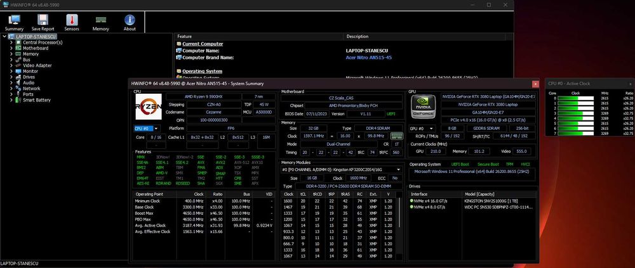Screen dimensions: 635x268
Task: Open the memory module Kingston dropdown
Action: 342,169
